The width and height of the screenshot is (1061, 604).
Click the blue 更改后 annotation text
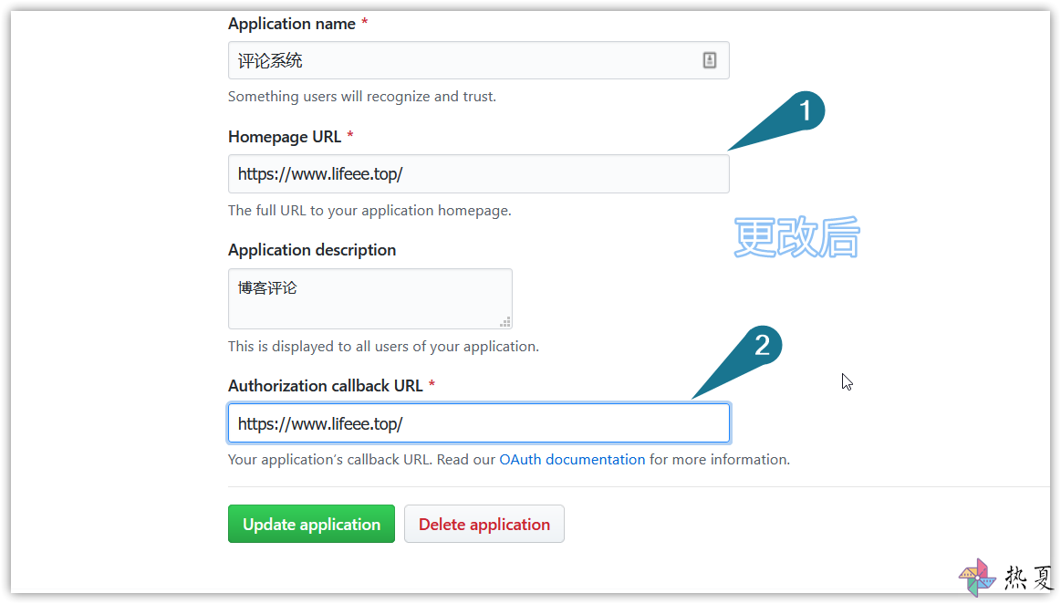click(x=796, y=237)
